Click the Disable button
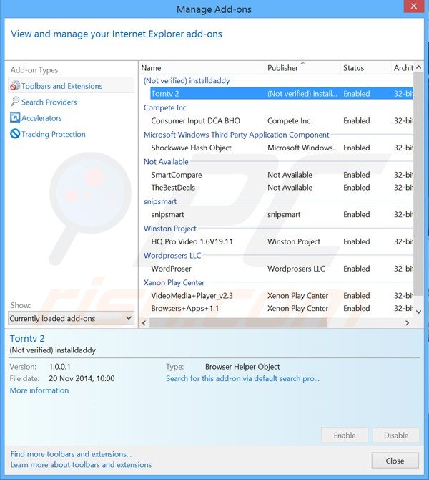This screenshot has height=480, width=429. pos(396,435)
